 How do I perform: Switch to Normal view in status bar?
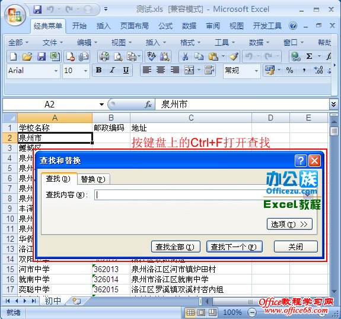(x=190, y=312)
